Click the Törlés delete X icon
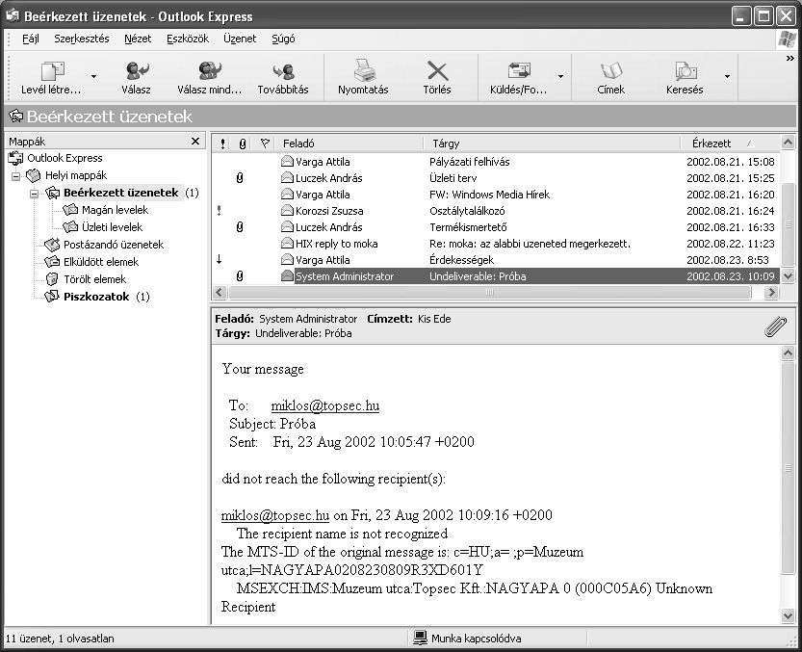Viewport: 802px width, 652px height. tap(437, 71)
